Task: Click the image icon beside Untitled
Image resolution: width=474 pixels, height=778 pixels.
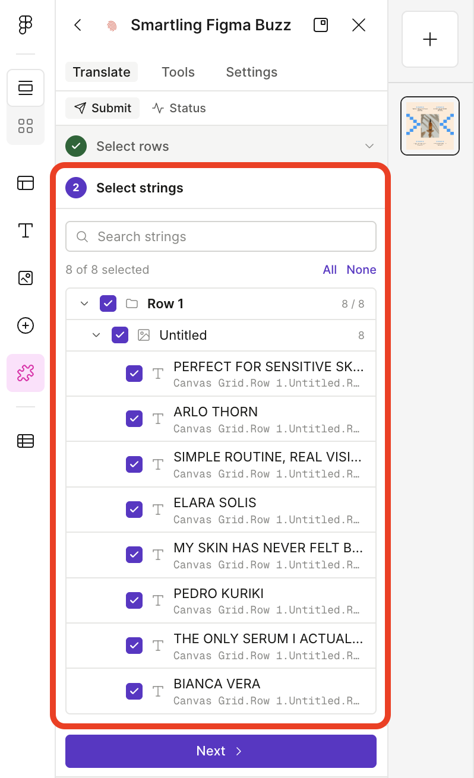Action: (x=144, y=335)
